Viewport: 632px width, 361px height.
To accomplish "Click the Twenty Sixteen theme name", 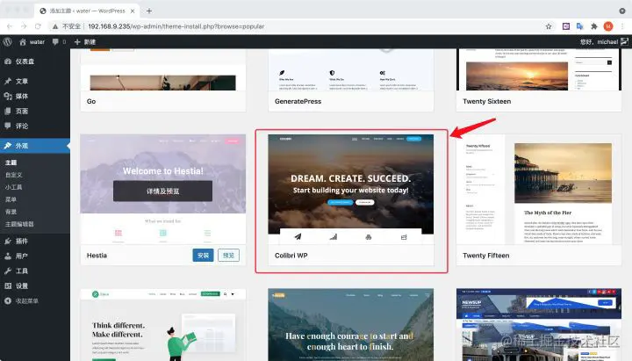I will tap(486, 101).
